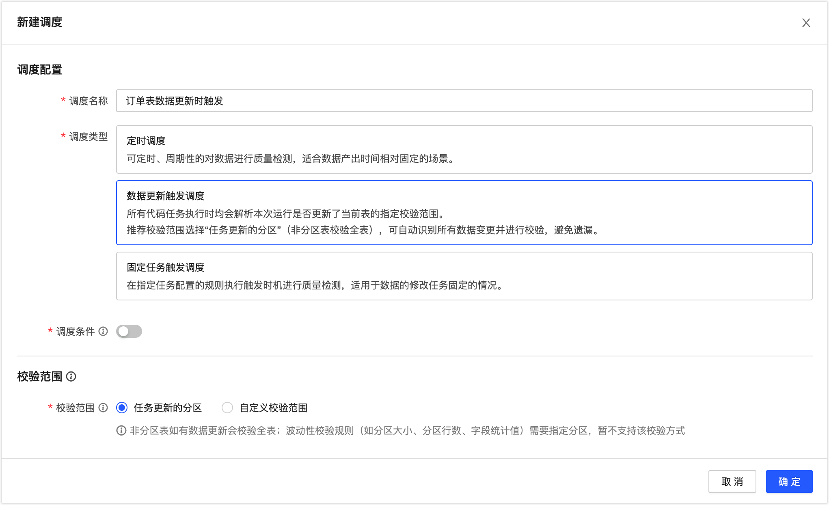Image resolution: width=829 pixels, height=505 pixels.
Task: Click info icon beside 校验范围 section heading
Action: pyautogui.click(x=71, y=377)
